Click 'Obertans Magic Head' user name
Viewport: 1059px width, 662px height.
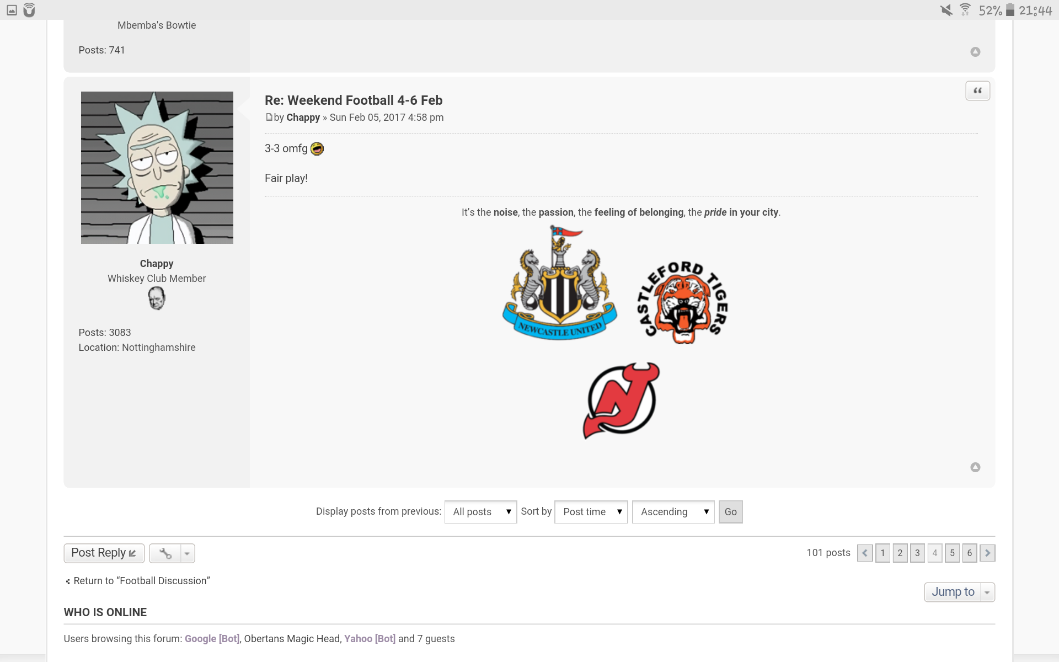(292, 639)
